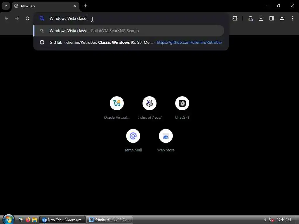Open the Extensions puzzle icon
The height and width of the screenshot is (224, 299).
pos(235,18)
